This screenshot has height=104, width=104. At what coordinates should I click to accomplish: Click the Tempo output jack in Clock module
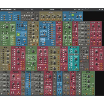[26, 30]
